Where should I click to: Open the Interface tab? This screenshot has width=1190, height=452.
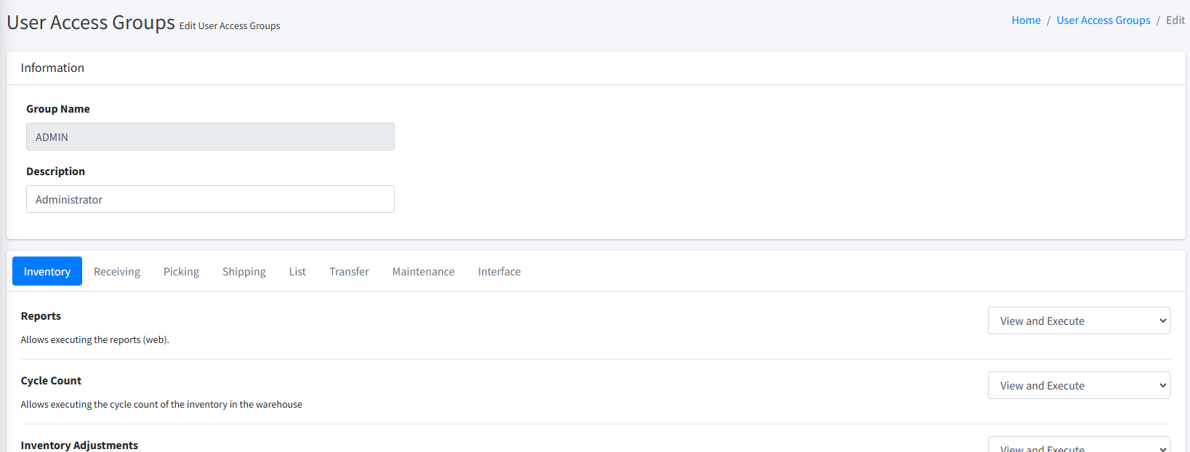point(499,272)
